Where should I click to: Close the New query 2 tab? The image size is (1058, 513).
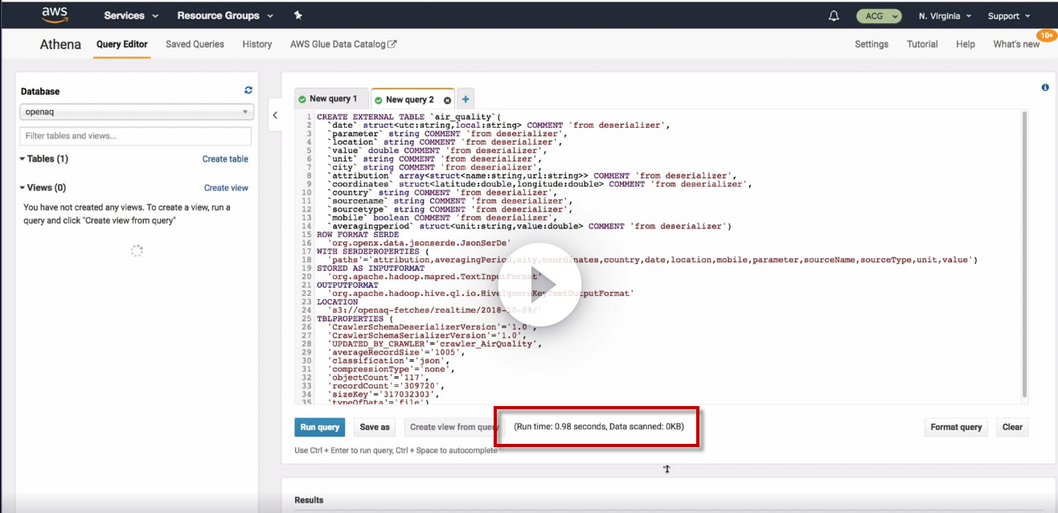coord(448,101)
